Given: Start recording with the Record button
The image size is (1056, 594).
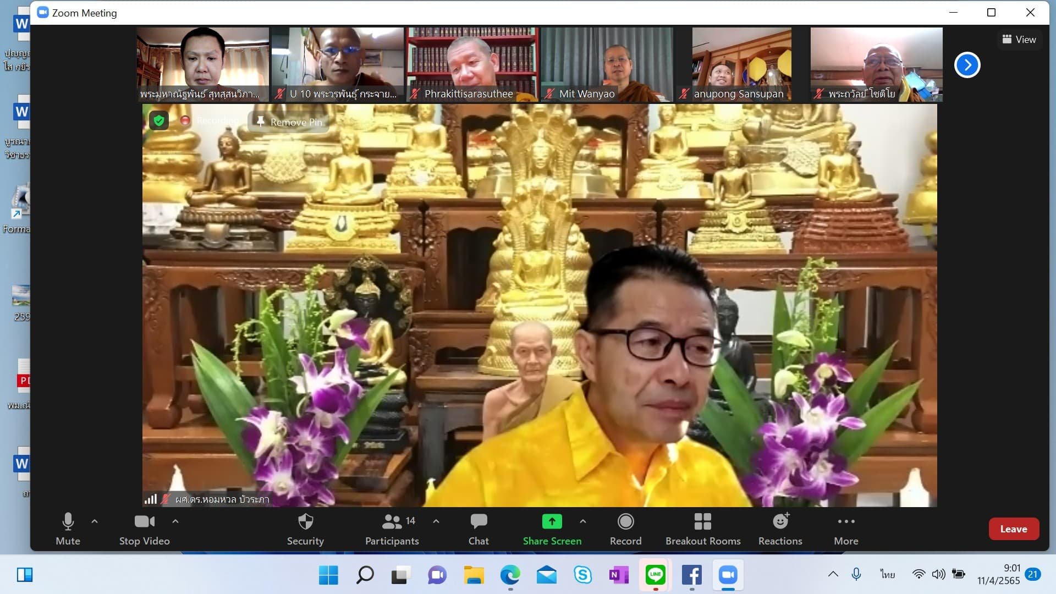Looking at the screenshot, I should tap(626, 529).
